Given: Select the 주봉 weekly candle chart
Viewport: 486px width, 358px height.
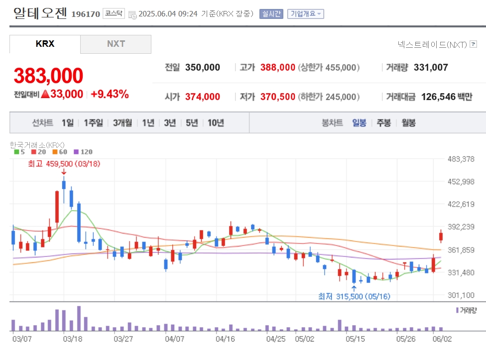Looking at the screenshot, I should [384, 123].
